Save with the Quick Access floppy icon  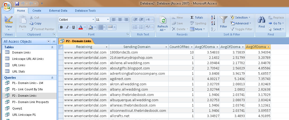(x=17, y=3)
